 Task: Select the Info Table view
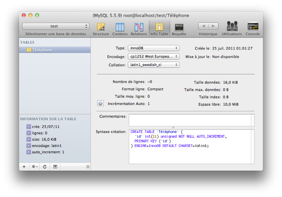pos(159,29)
